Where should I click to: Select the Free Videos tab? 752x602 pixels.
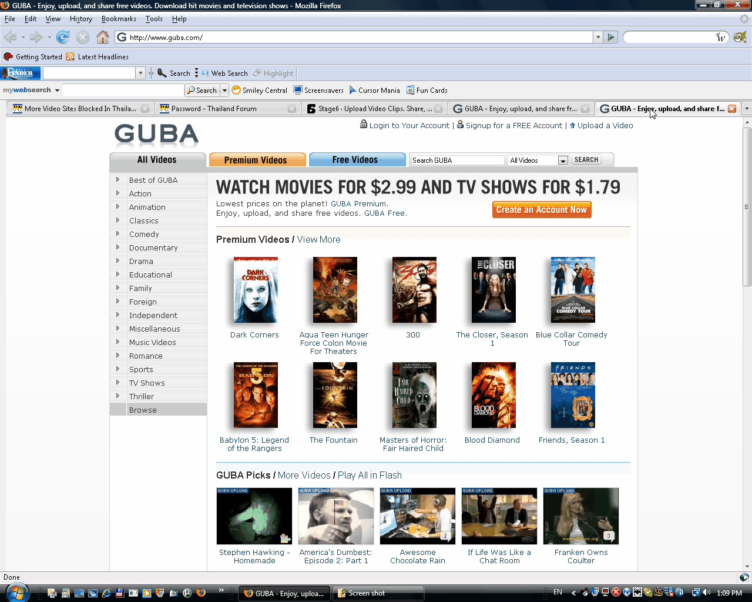coord(357,160)
